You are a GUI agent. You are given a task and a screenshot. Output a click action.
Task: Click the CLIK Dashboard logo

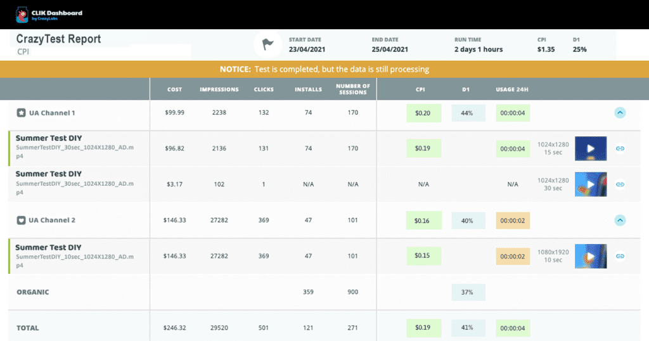pyautogui.click(x=49, y=15)
